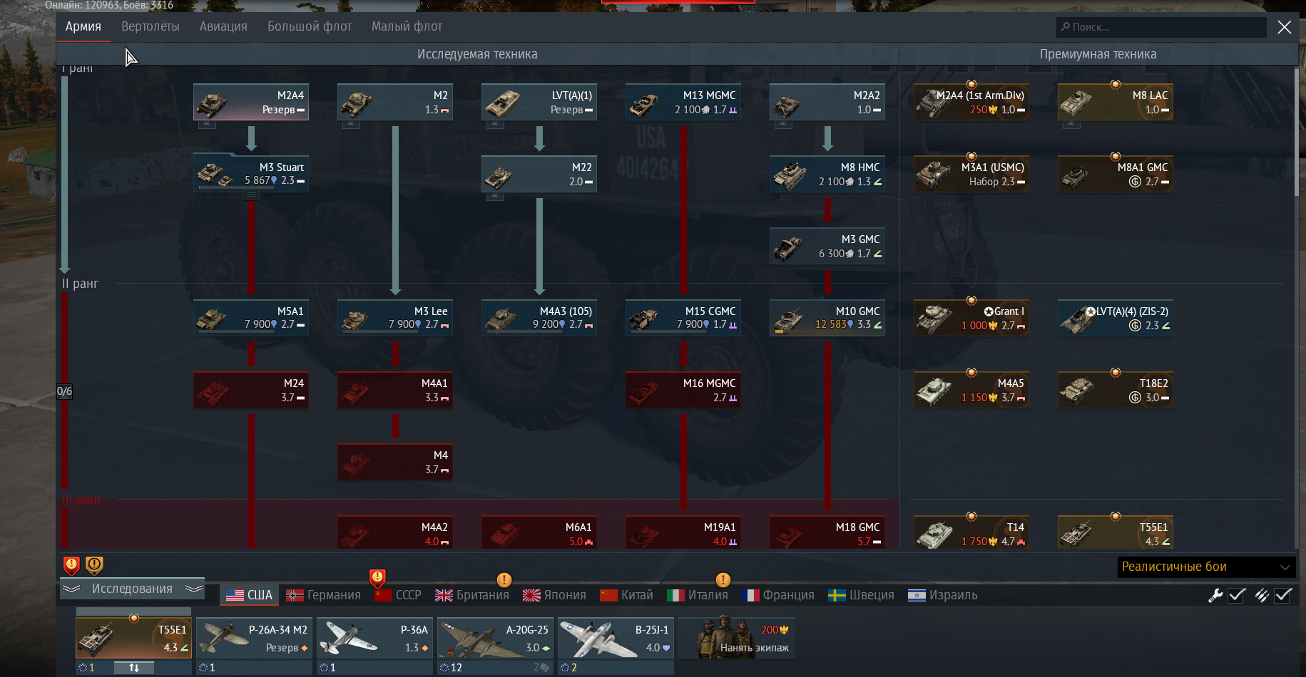The width and height of the screenshot is (1306, 677).
Task: Select the premium M8 LAC card
Action: [1116, 102]
